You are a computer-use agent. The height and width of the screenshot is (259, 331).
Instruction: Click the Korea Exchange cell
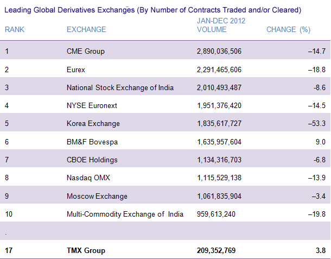coord(93,124)
